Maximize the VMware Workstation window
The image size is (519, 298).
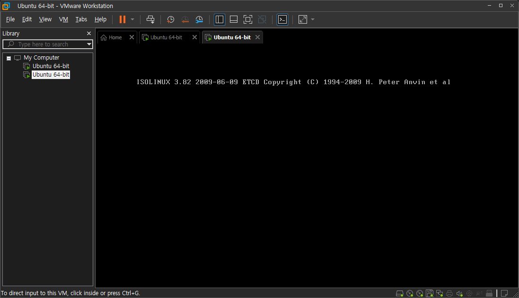[x=501, y=6]
